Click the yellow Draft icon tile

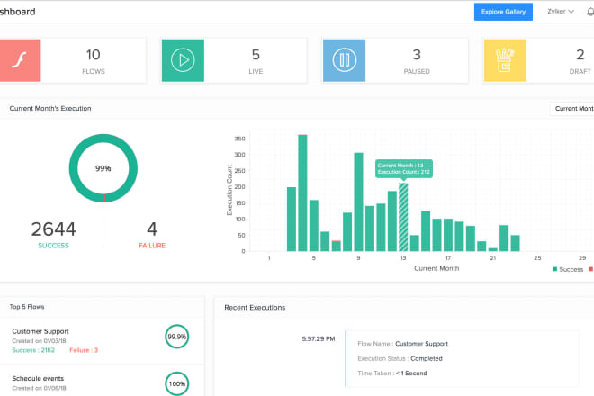505,60
